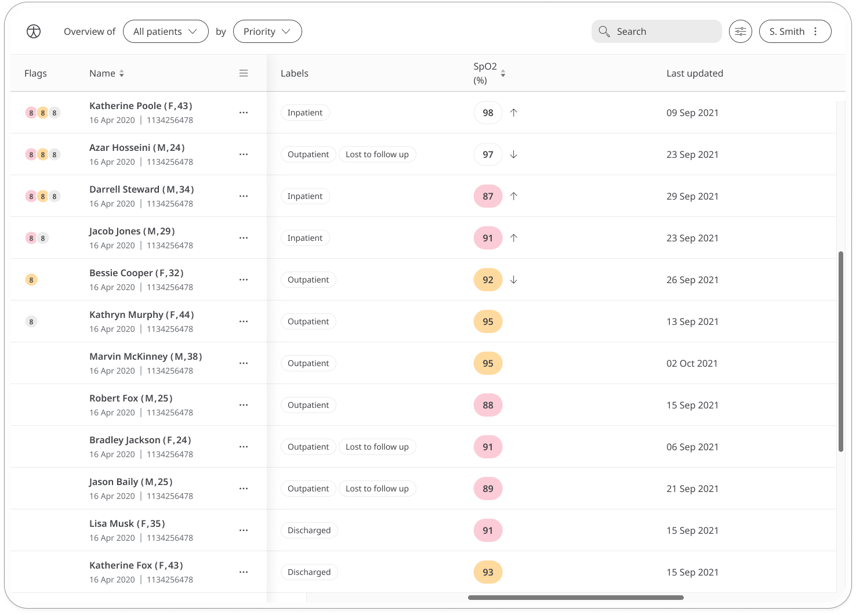856x615 pixels.
Task: Click the Outpatient label for Bessie Cooper
Action: click(309, 280)
